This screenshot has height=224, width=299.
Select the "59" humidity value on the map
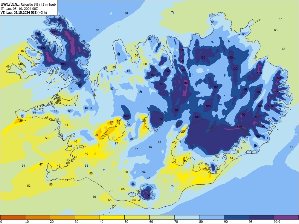click(x=42, y=105)
